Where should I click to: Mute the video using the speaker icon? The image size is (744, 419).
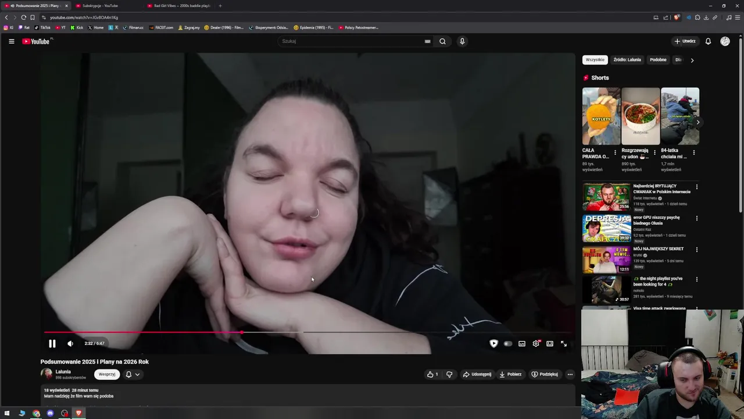[x=70, y=343]
